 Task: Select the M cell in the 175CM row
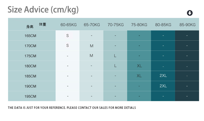(x=91, y=56)
